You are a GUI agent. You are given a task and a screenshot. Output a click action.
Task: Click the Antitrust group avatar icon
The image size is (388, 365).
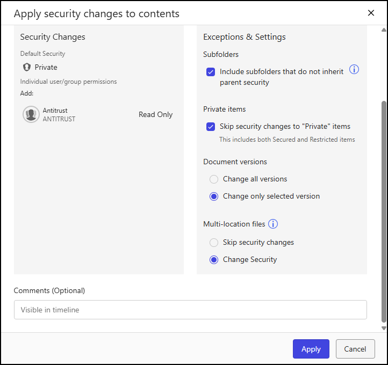31,114
